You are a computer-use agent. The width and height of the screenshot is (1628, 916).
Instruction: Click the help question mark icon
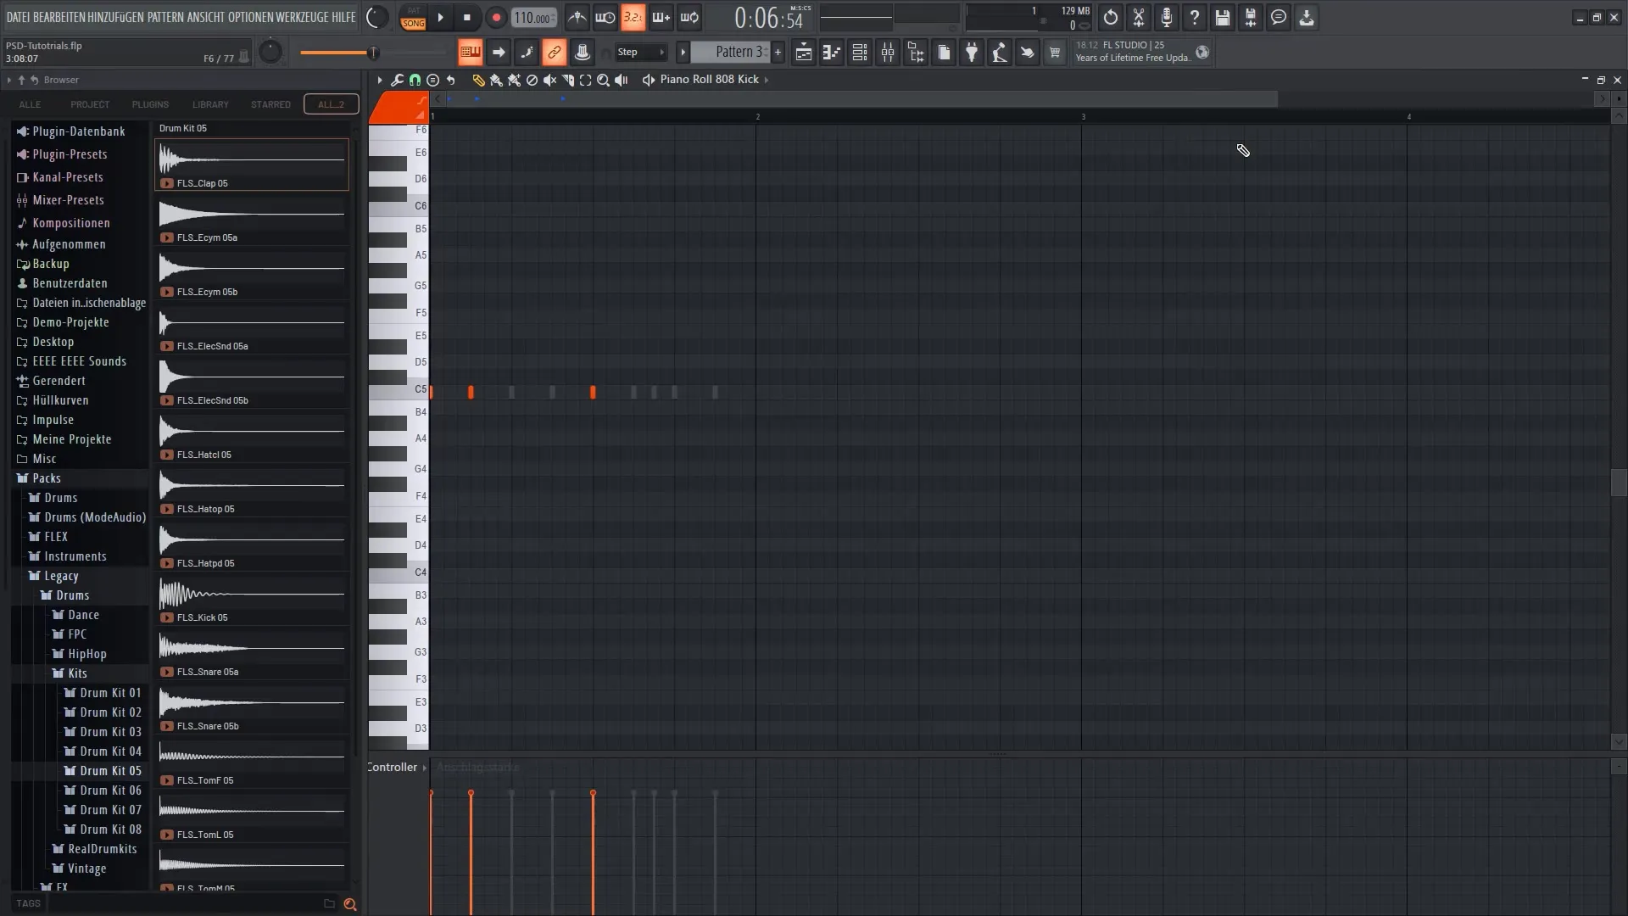1195,18
